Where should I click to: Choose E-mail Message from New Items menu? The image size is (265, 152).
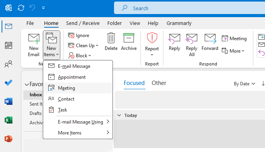point(78,66)
